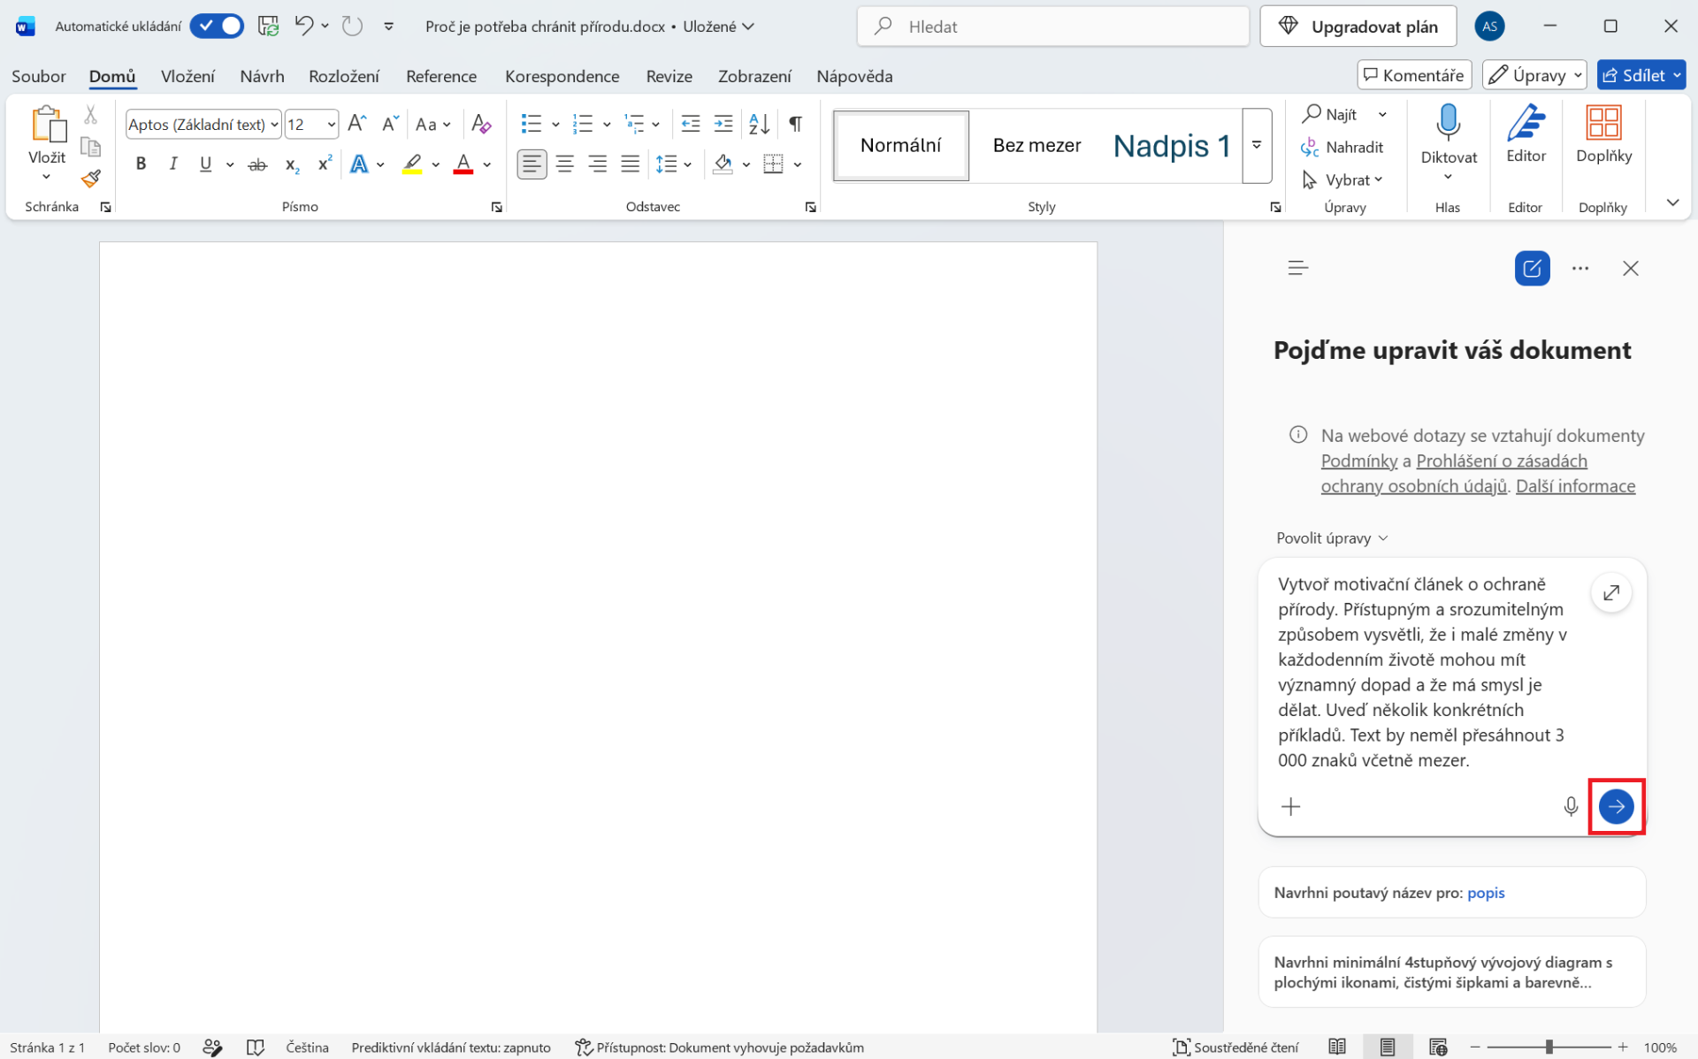This screenshot has height=1059, width=1698.
Task: Expand the styles gallery
Action: click(1257, 145)
